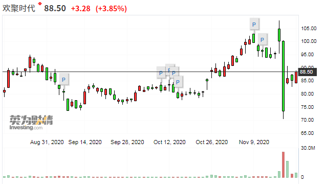
Task: Click the +3.28 change value
Action: (x=81, y=9)
